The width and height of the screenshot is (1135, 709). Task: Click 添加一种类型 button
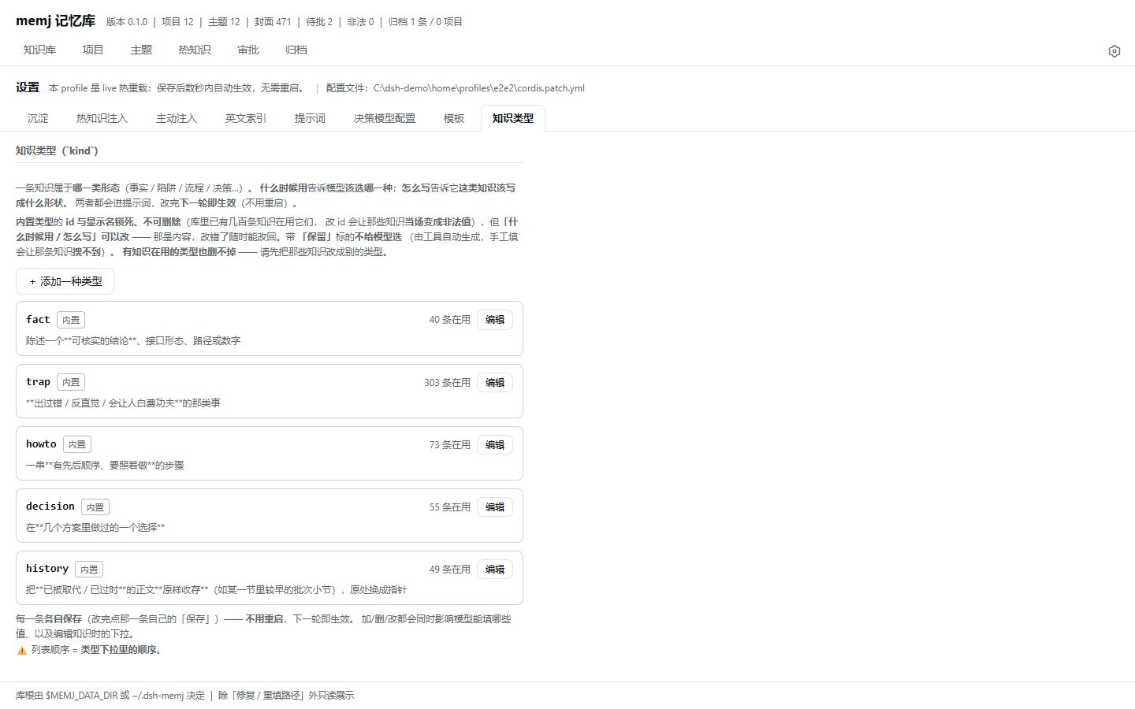(x=65, y=281)
